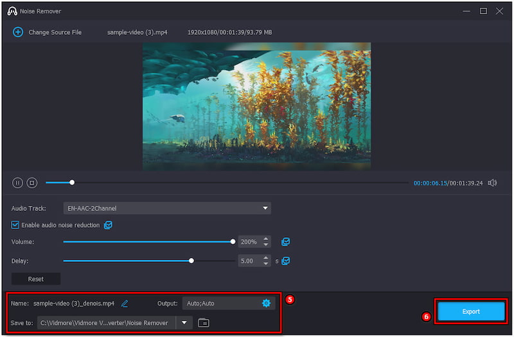Click the Volume slider handle
This screenshot has width=514, height=337.
point(233,242)
